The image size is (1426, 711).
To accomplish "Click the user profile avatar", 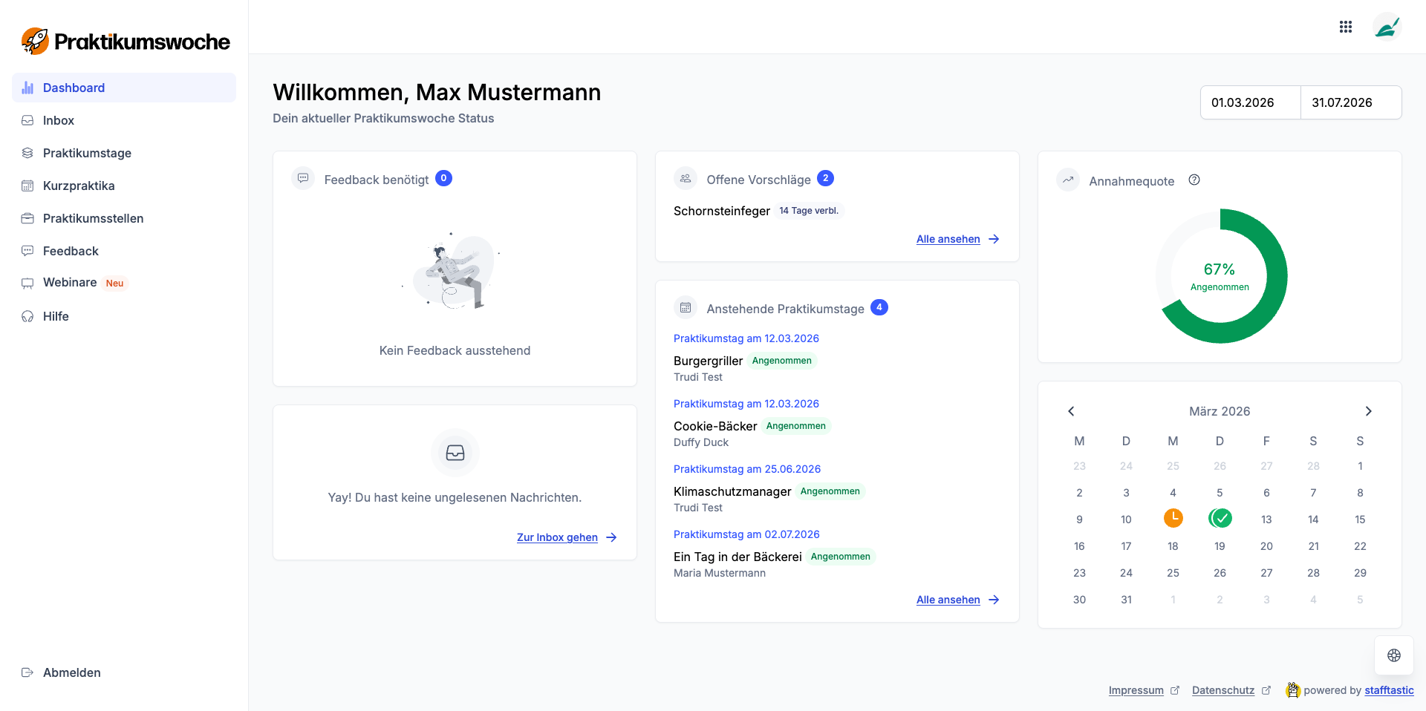I will point(1386,27).
